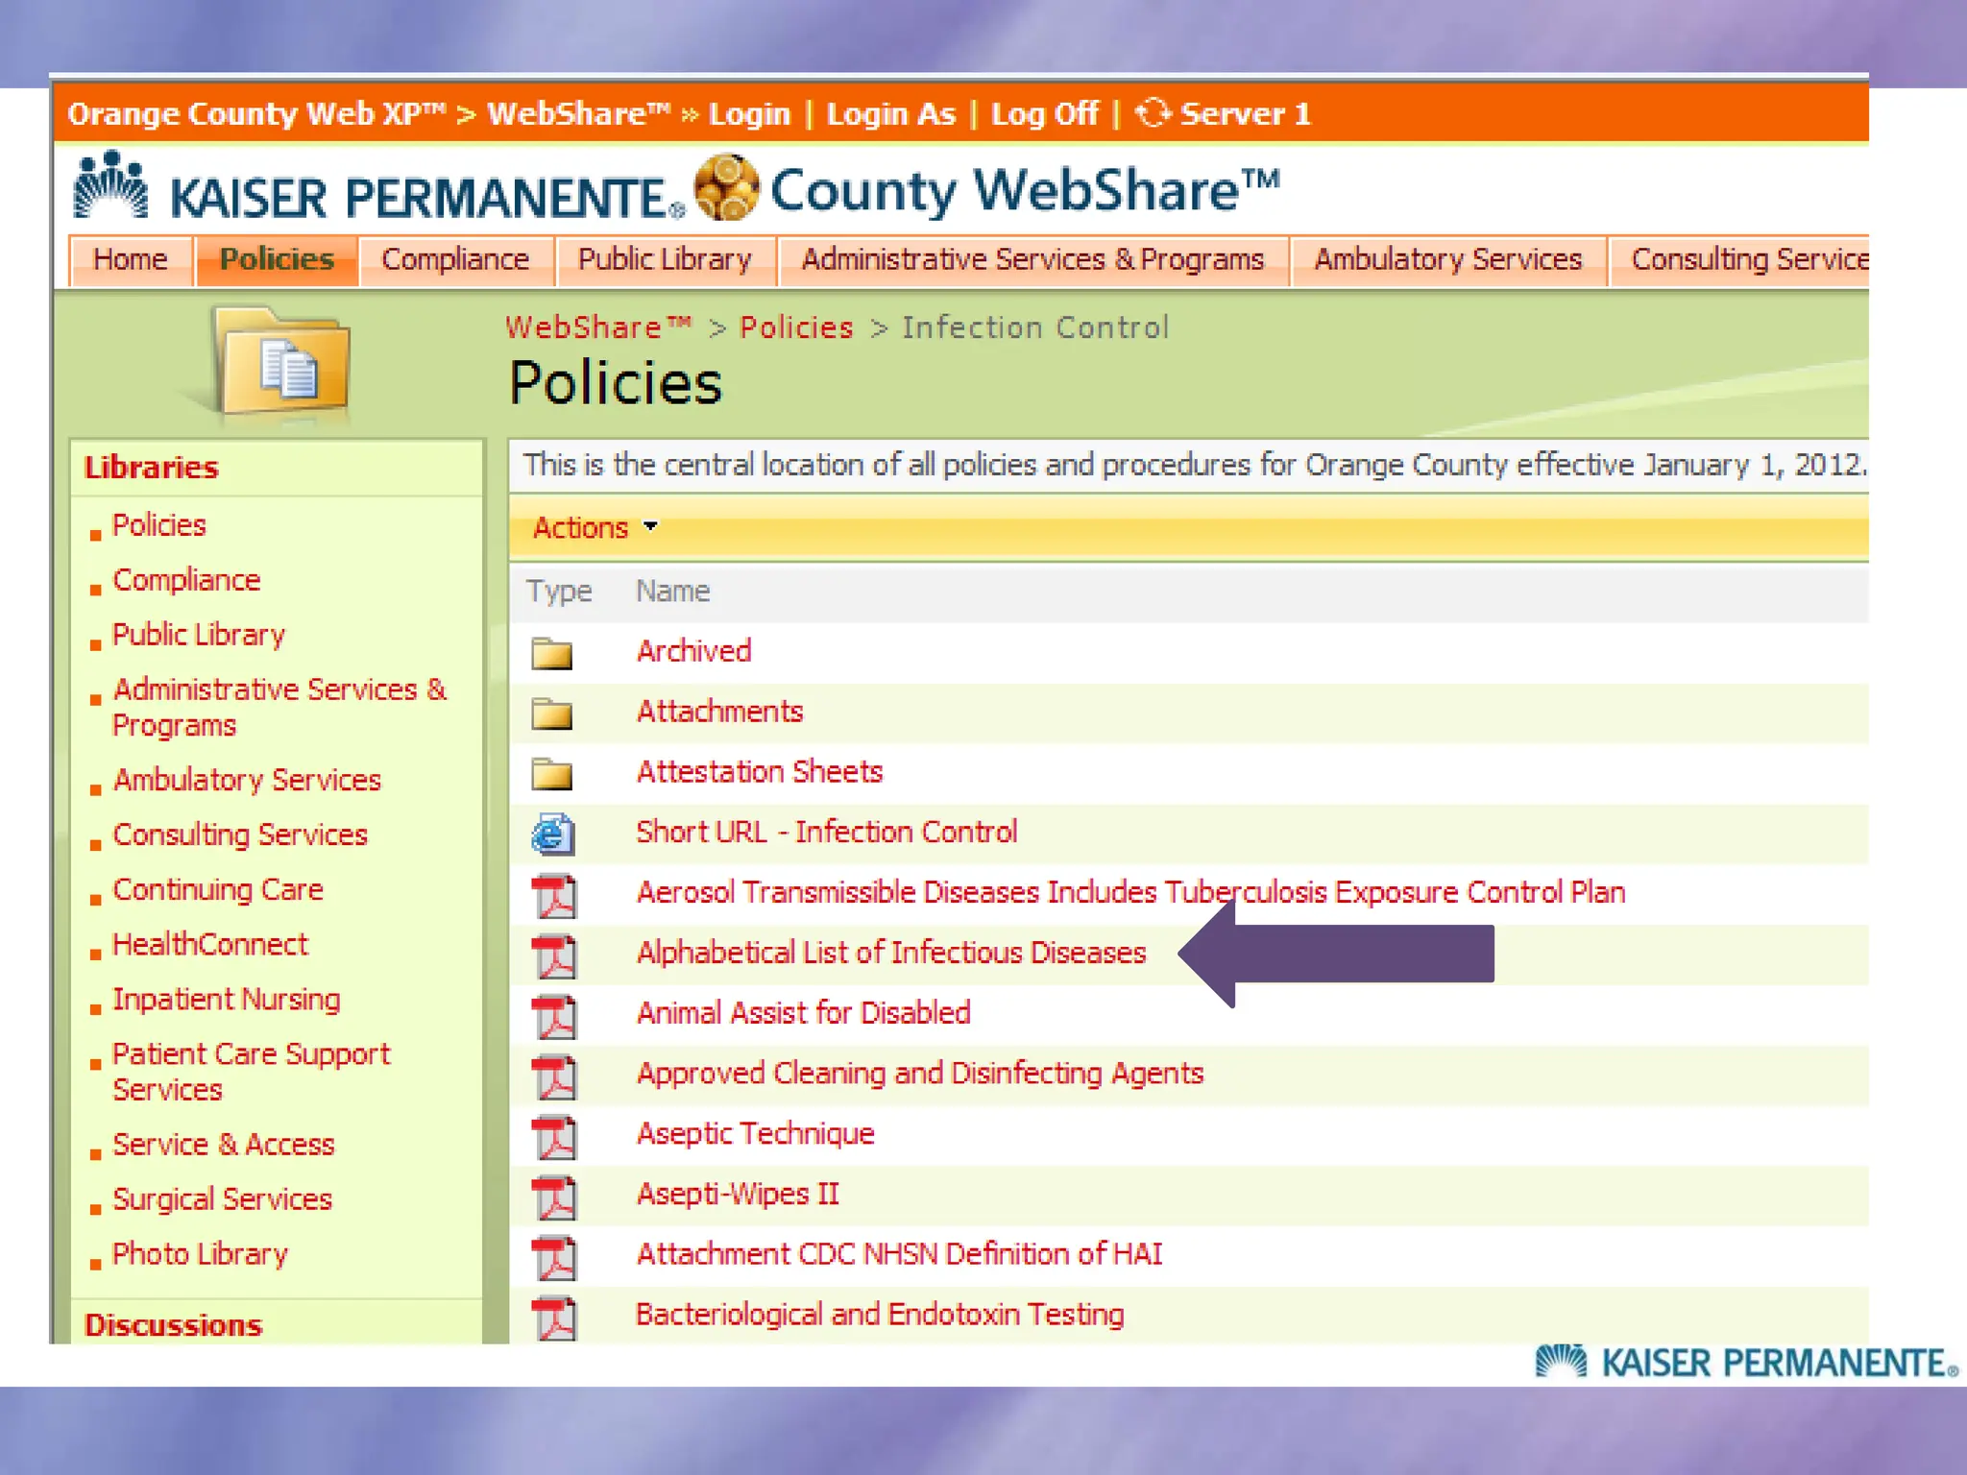This screenshot has height=1475, width=1967.
Task: Click PDF icon for Aseptic Technique
Action: (554, 1136)
